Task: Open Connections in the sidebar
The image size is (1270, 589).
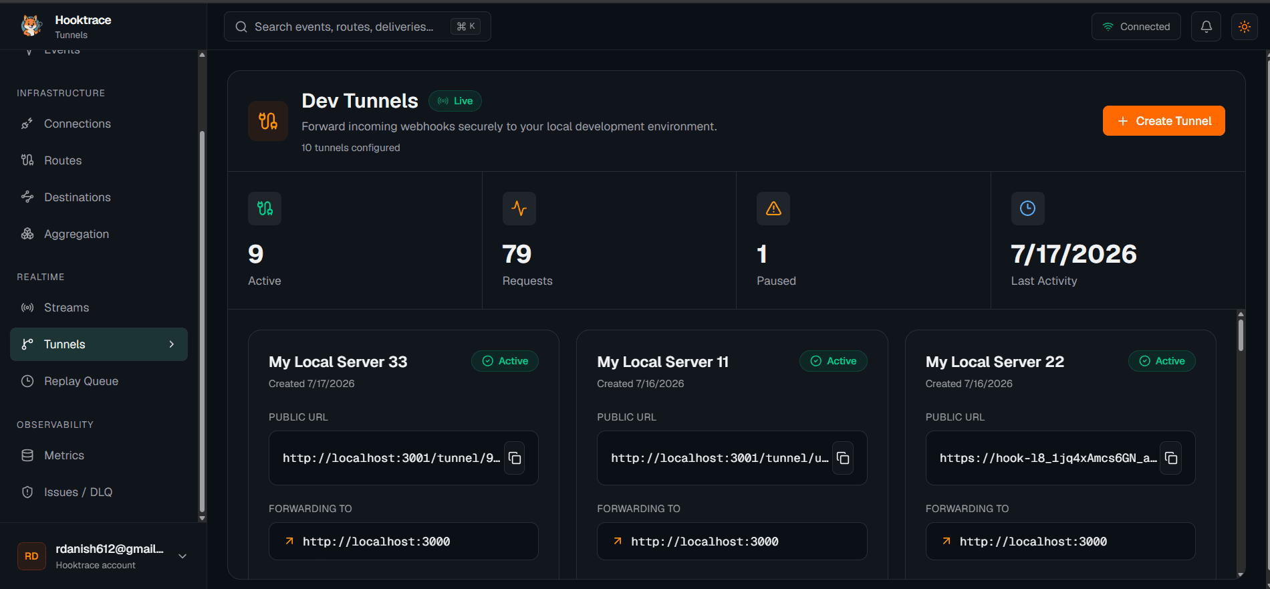Action: [x=99, y=124]
